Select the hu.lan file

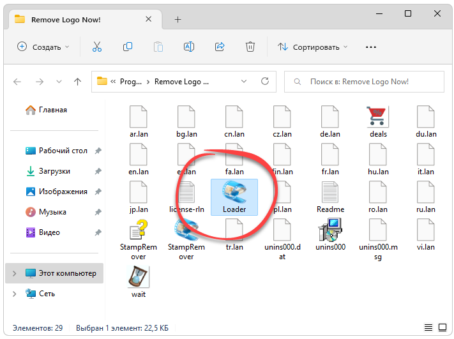378,160
